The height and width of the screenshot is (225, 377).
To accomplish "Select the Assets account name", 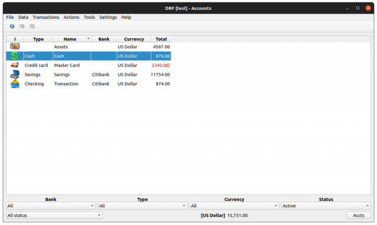I will (61, 47).
